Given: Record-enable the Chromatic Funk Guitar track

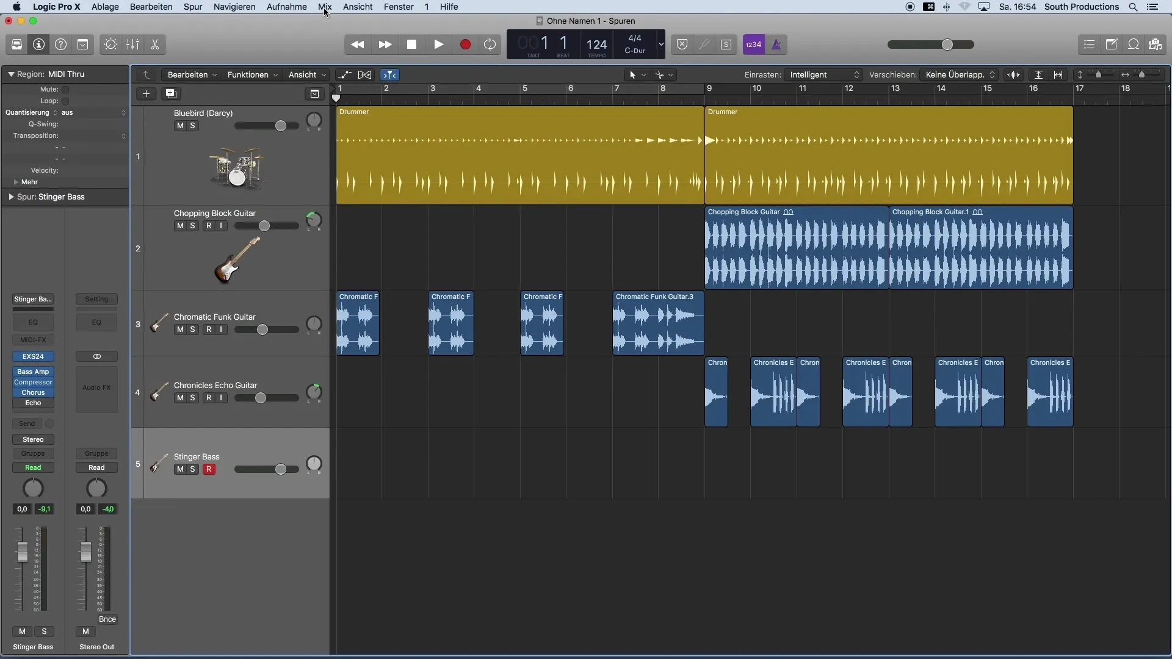Looking at the screenshot, I should coord(209,329).
